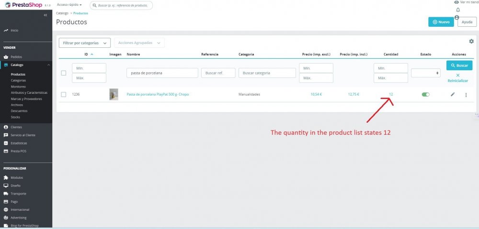Tick the select-all checkbox in filter row

(64, 73)
